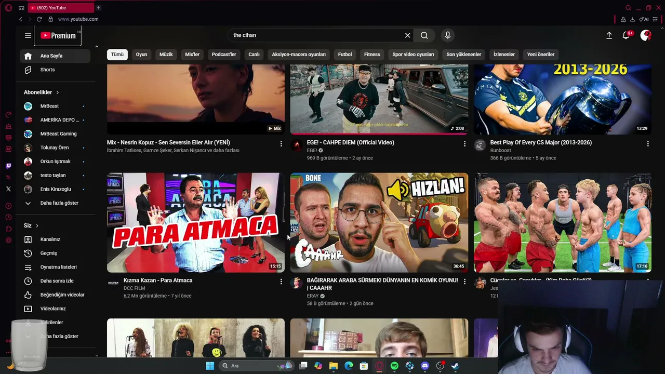Open options for Nesrin Kopuz mix video
Viewport: 665px width, 374px height.
281,143
